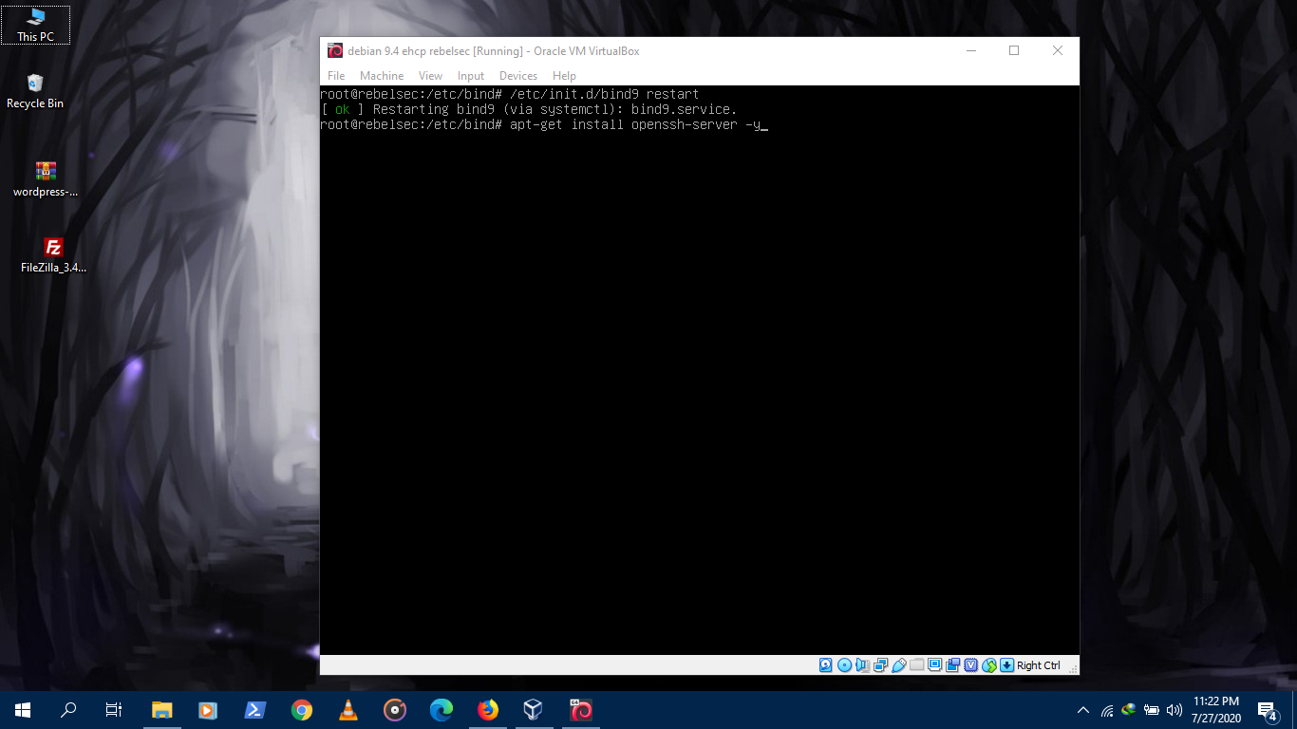1297x729 pixels.
Task: Click the network adapters status icon
Action: pyautogui.click(x=879, y=664)
